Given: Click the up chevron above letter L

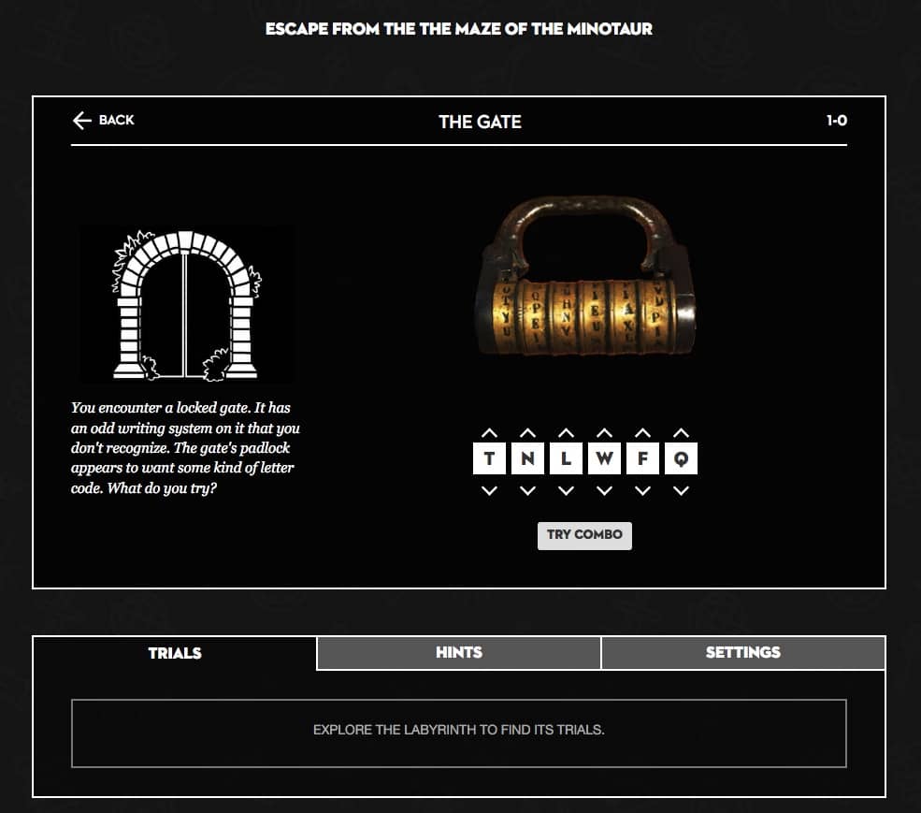Looking at the screenshot, I should 566,432.
